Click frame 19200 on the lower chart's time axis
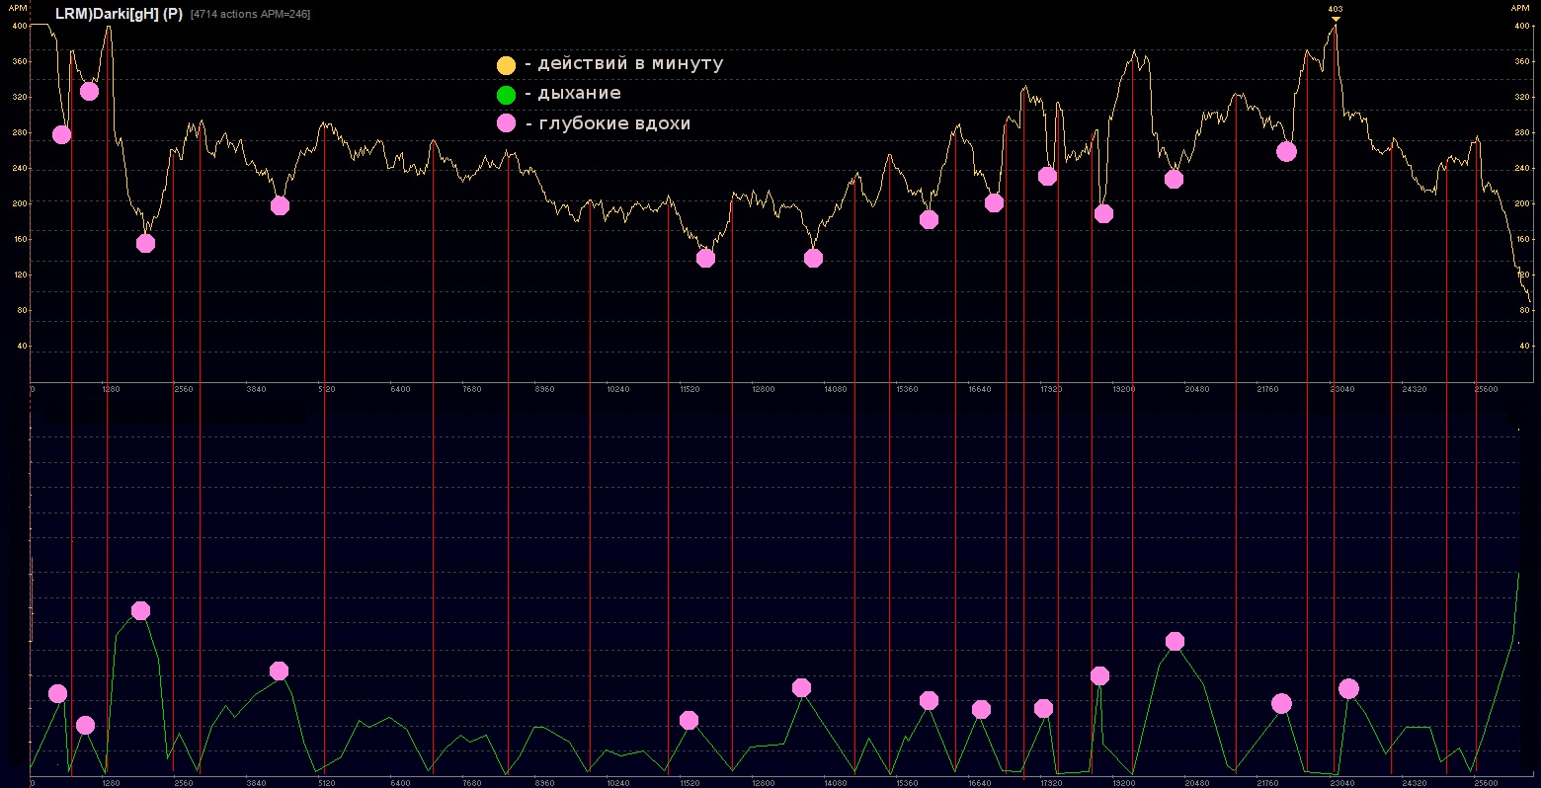Viewport: 1541px width, 788px height. coord(1124,782)
